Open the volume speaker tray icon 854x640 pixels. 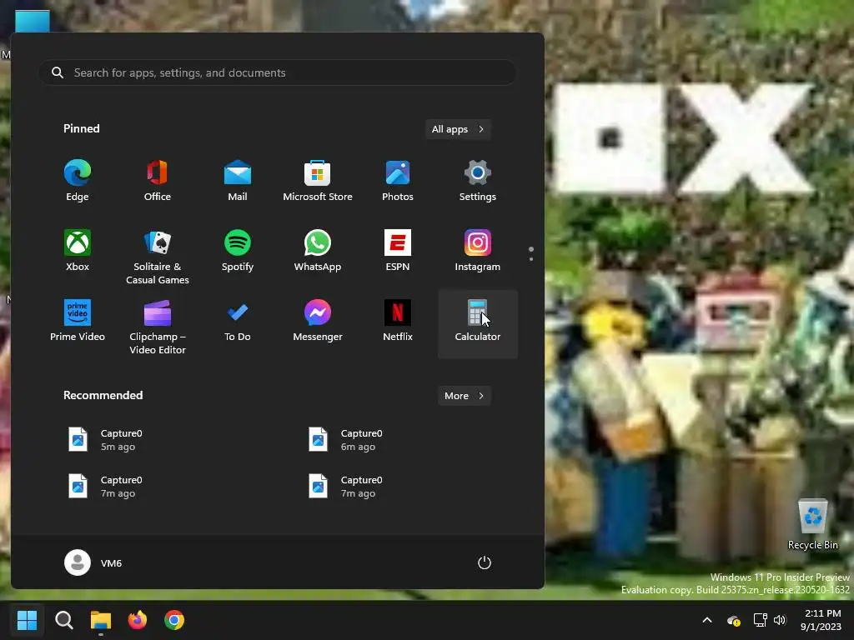780,620
